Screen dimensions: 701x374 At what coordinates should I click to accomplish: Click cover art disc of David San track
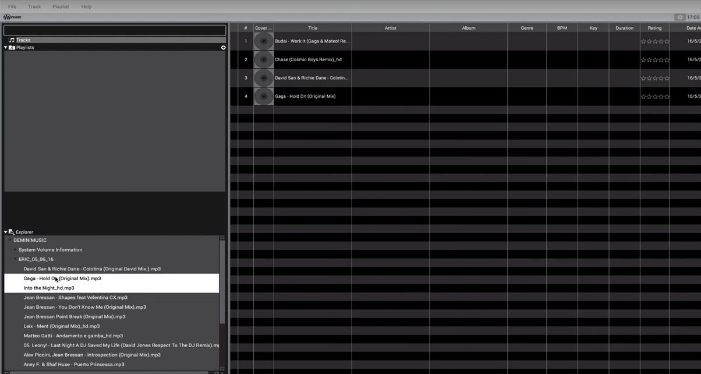point(264,78)
